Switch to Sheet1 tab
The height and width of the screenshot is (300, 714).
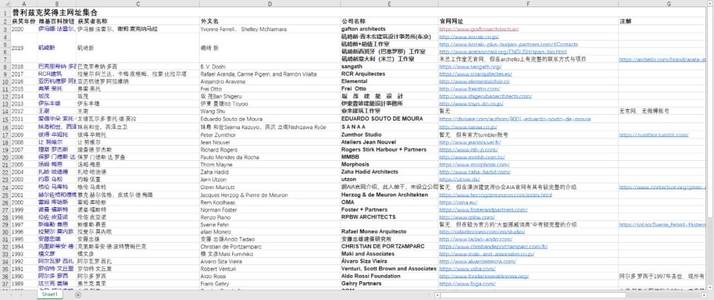[x=50, y=295]
